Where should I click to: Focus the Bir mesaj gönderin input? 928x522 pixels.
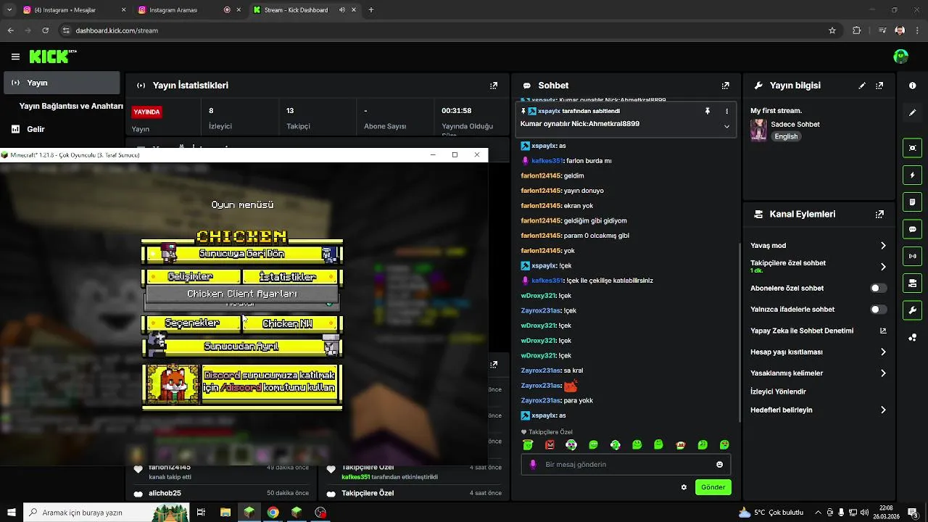tap(626, 465)
